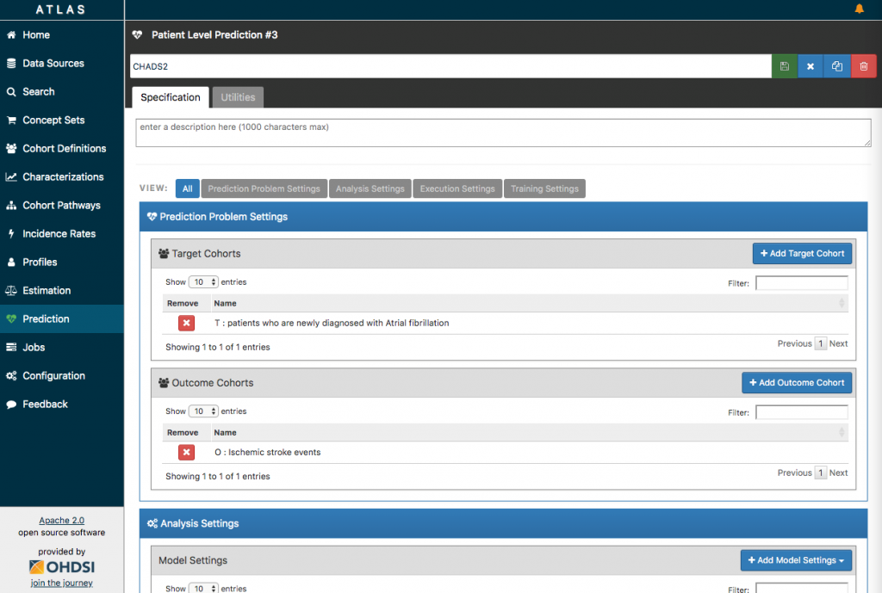Screen dimensions: 882x593
Task: Click the Profiles person icon
Action: coord(11,262)
